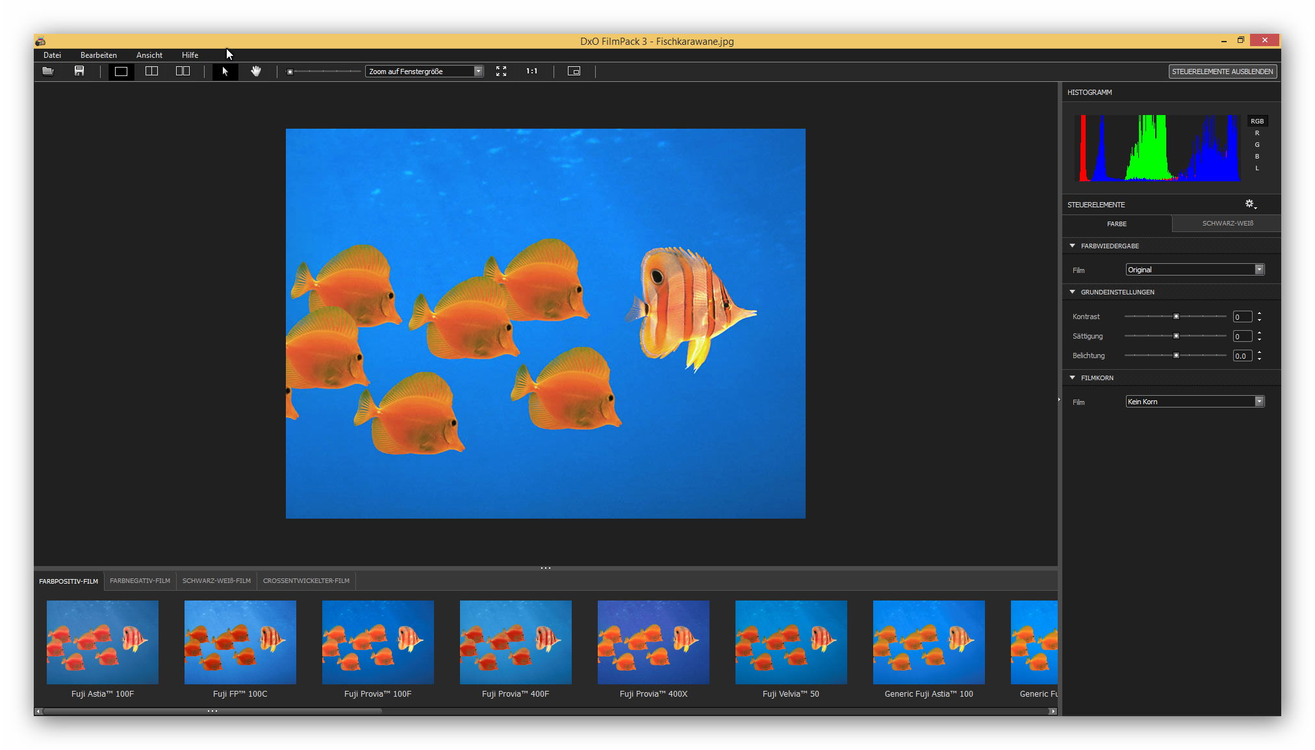Click the save disk icon

point(79,71)
